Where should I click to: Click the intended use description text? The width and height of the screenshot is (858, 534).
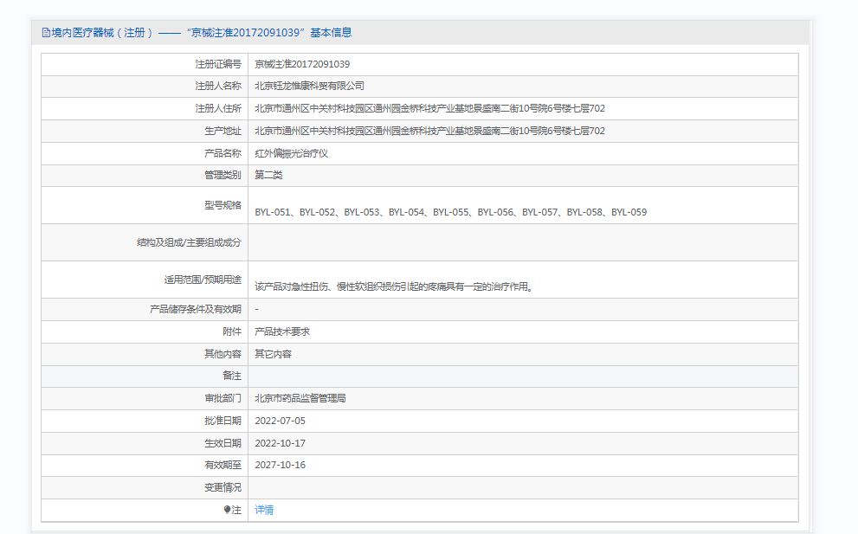click(393, 286)
